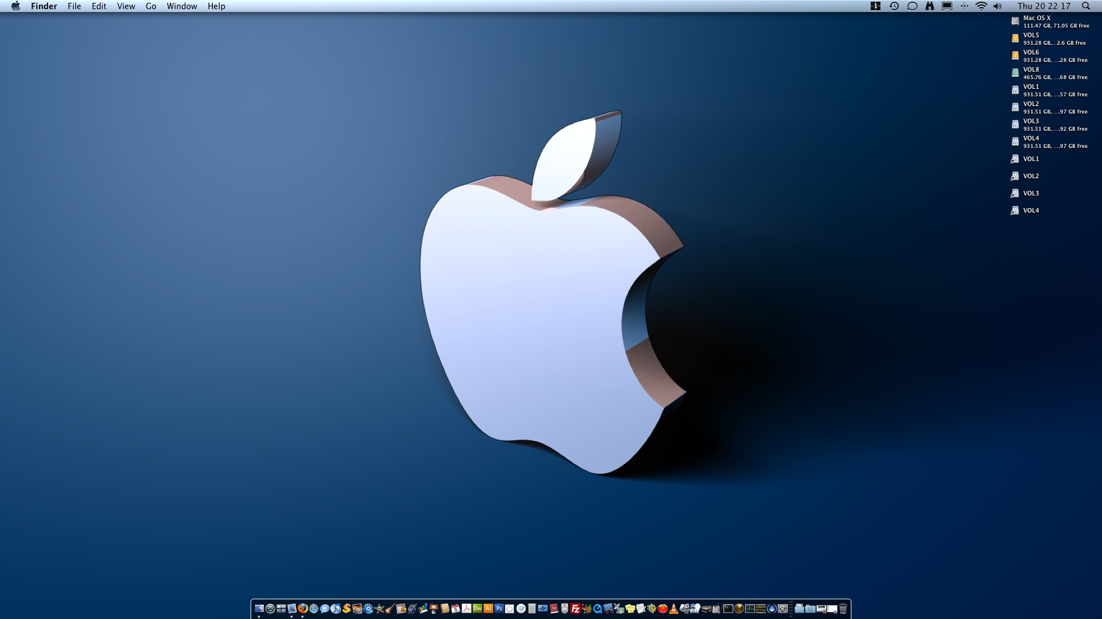Open Dreamweaver in the dock

tap(478, 609)
